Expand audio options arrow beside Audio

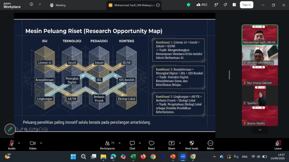(19, 143)
